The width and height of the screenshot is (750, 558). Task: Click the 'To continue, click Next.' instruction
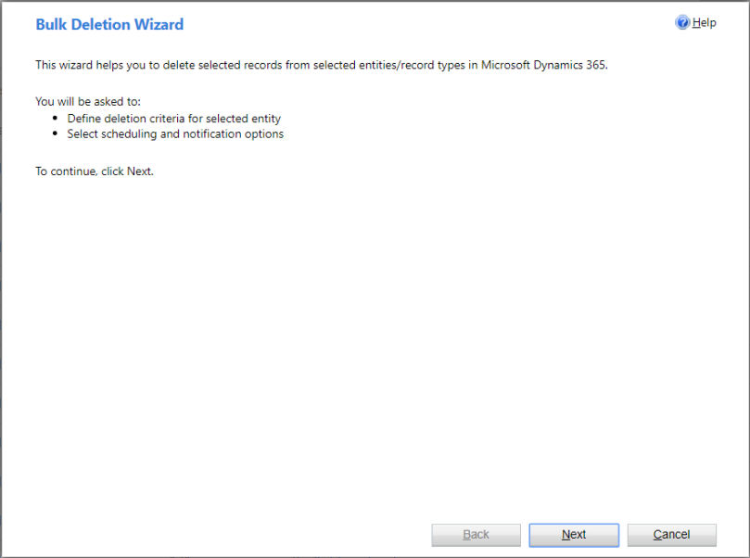click(x=95, y=171)
